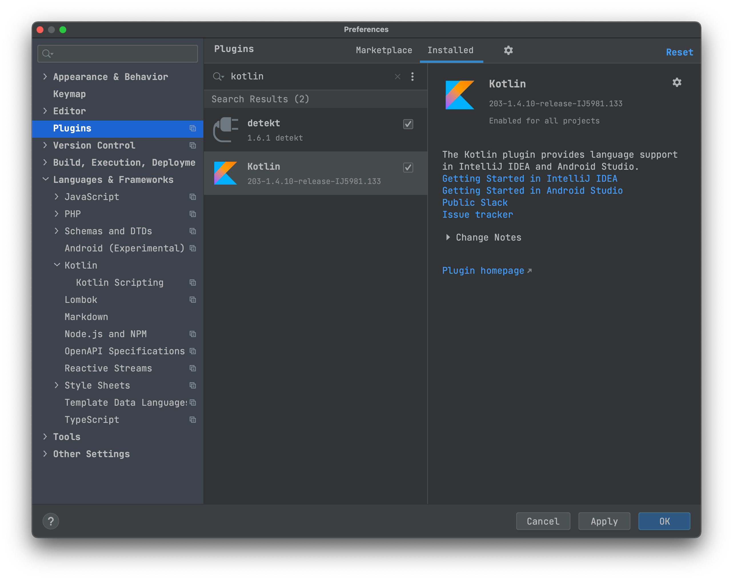Click the Android (Experimental) project icon

coord(193,248)
